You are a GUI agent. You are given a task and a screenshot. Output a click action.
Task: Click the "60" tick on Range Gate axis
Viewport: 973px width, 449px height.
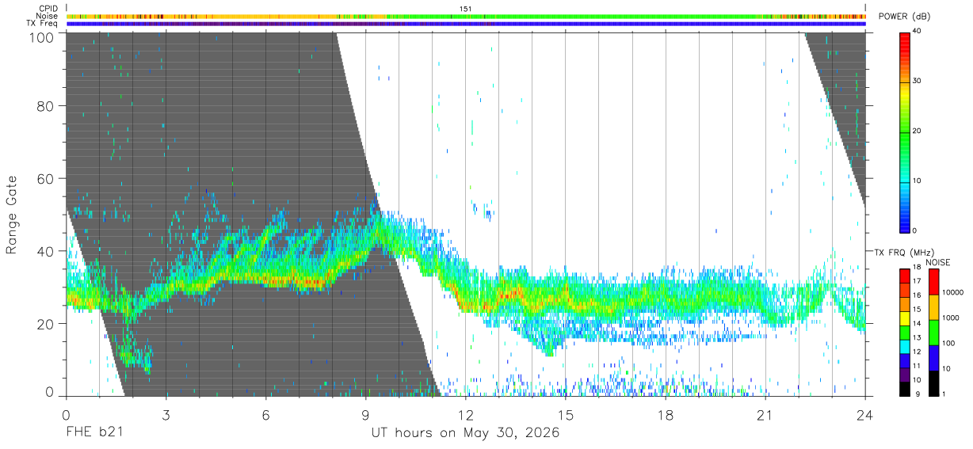46,179
